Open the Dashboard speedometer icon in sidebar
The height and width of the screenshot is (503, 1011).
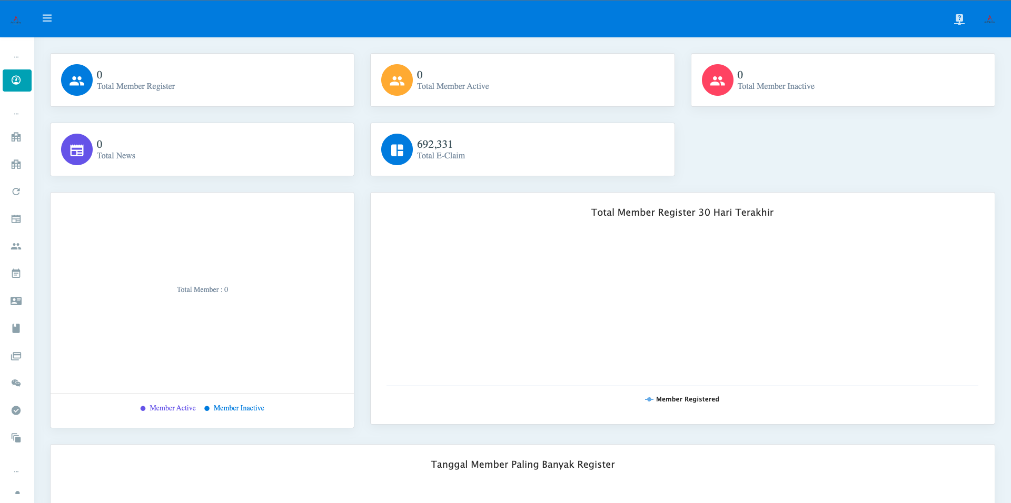pos(16,81)
